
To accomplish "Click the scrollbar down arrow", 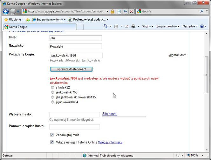I will (x=207, y=150).
